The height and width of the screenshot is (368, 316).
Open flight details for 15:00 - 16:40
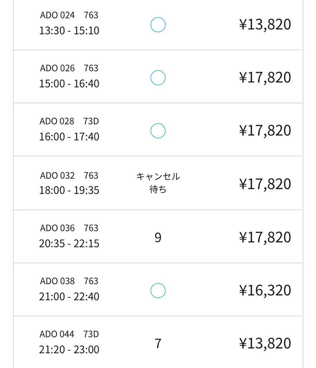tap(69, 84)
